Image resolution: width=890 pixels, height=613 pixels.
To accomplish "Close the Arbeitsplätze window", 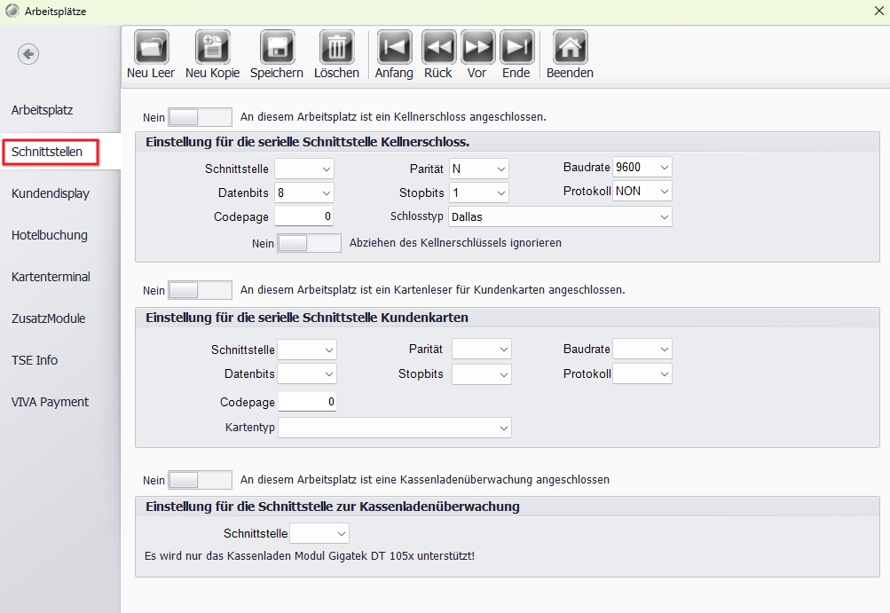I will pyautogui.click(x=878, y=12).
